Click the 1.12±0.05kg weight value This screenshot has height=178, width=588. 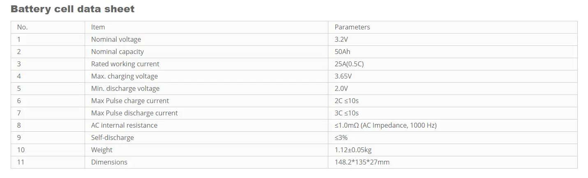pos(353,150)
